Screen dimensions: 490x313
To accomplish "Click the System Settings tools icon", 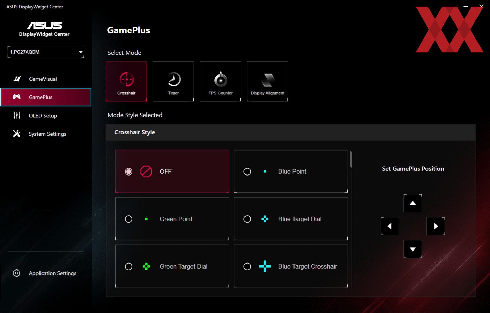I will click(17, 134).
